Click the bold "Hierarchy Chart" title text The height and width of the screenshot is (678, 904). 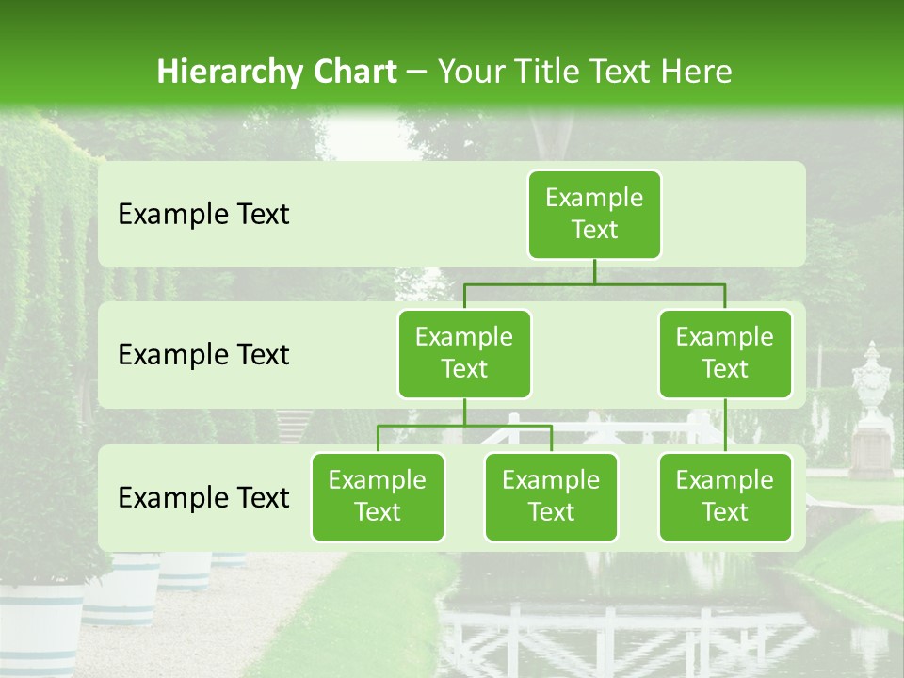[x=277, y=72]
